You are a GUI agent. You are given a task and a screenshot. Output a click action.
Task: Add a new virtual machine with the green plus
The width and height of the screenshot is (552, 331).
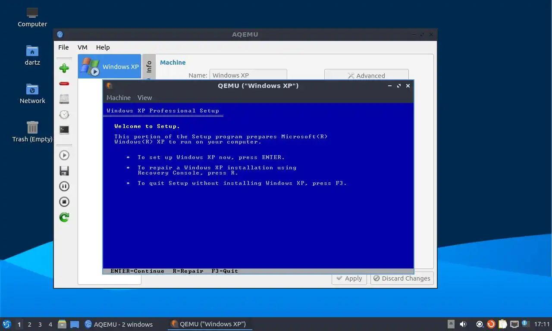(x=64, y=68)
